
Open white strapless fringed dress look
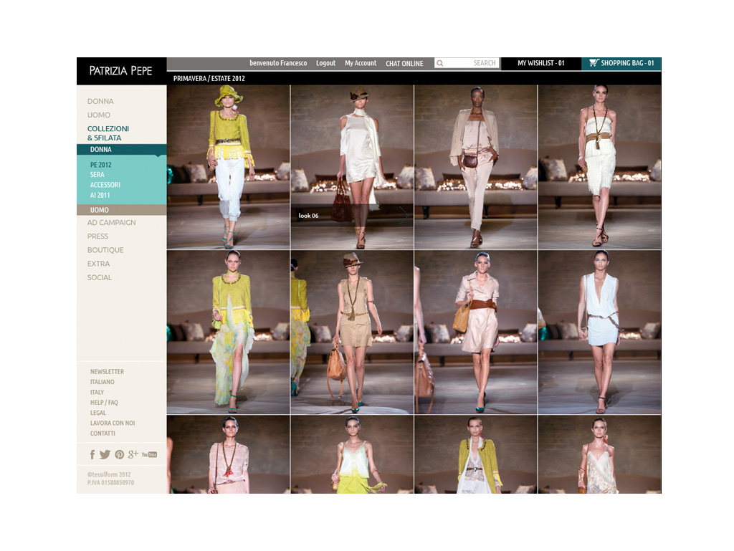coord(600,167)
